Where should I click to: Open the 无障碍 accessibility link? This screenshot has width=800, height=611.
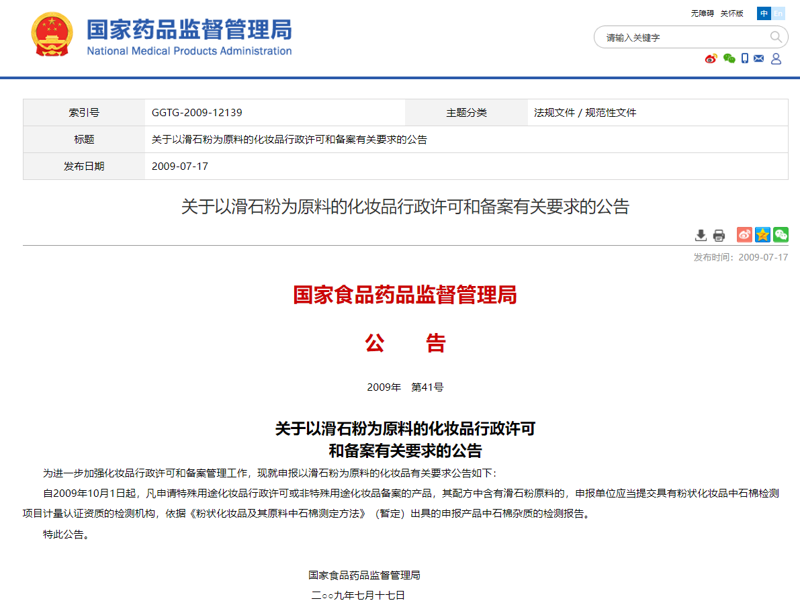click(x=702, y=13)
